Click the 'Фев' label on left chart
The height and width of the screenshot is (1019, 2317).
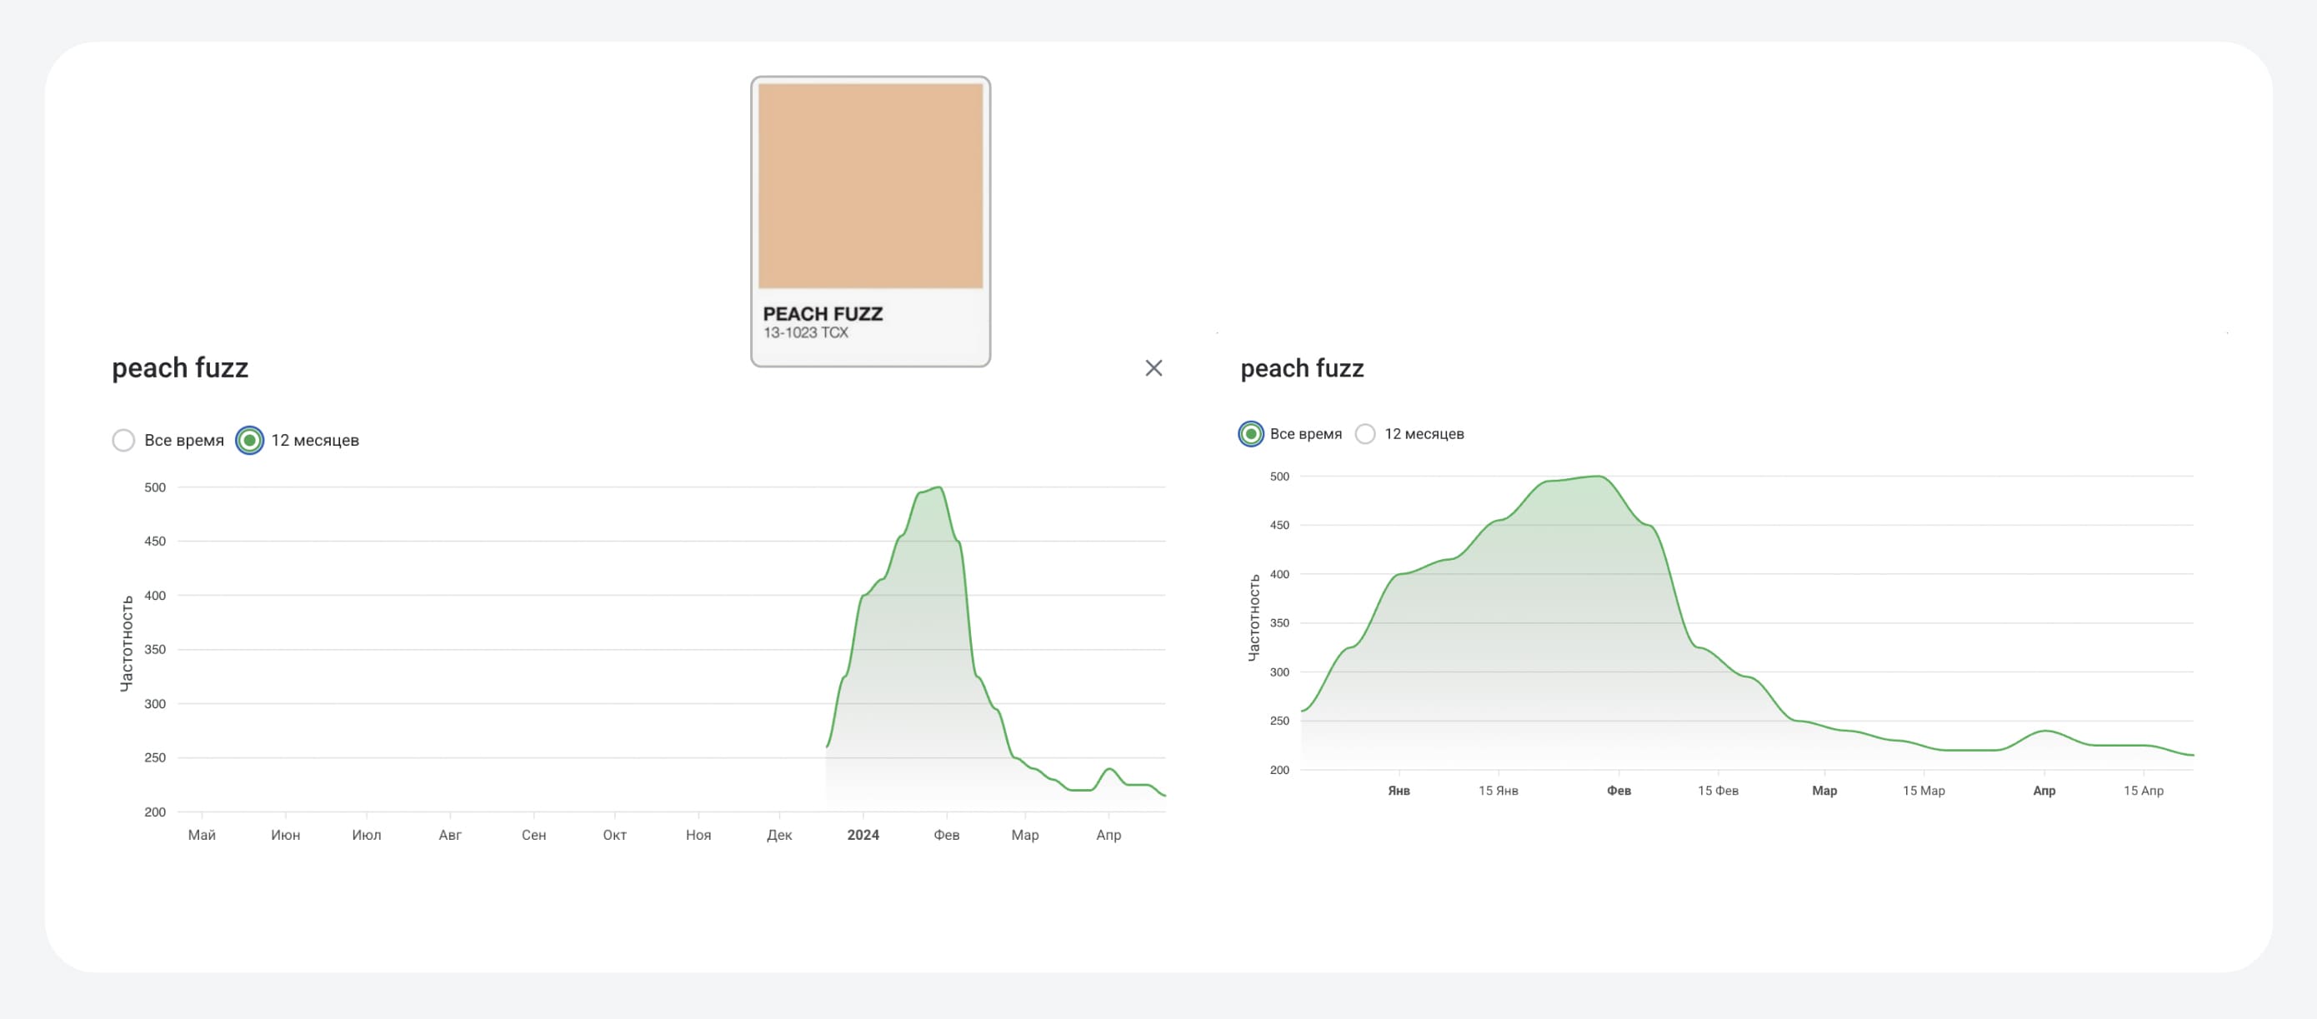[946, 835]
